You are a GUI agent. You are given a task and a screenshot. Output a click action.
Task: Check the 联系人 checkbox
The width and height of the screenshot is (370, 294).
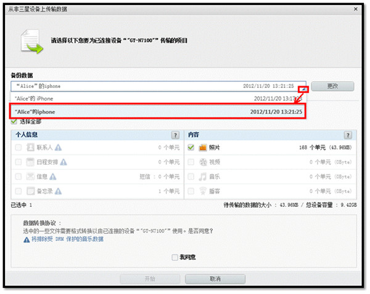point(18,148)
